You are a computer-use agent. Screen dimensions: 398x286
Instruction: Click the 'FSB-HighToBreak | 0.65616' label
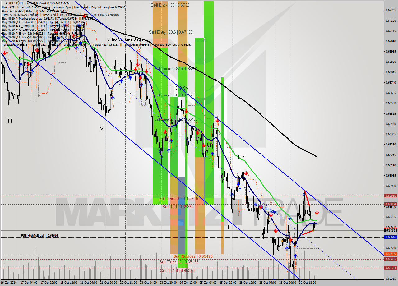pyautogui.click(x=39, y=236)
